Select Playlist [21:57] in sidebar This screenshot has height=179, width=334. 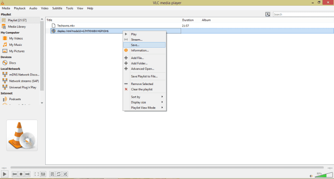click(x=20, y=20)
